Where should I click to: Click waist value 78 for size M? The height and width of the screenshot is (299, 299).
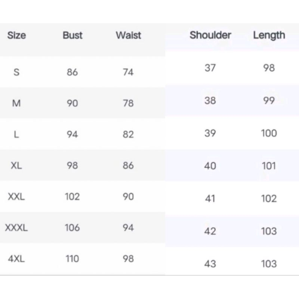(x=128, y=103)
